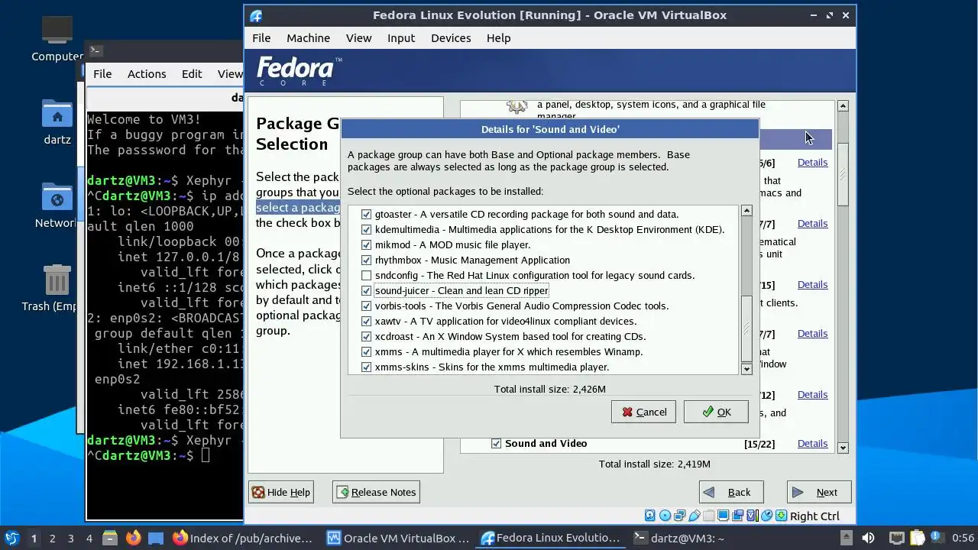Check the sndconfig package checkbox
This screenshot has height=550, width=978.
[366, 276]
